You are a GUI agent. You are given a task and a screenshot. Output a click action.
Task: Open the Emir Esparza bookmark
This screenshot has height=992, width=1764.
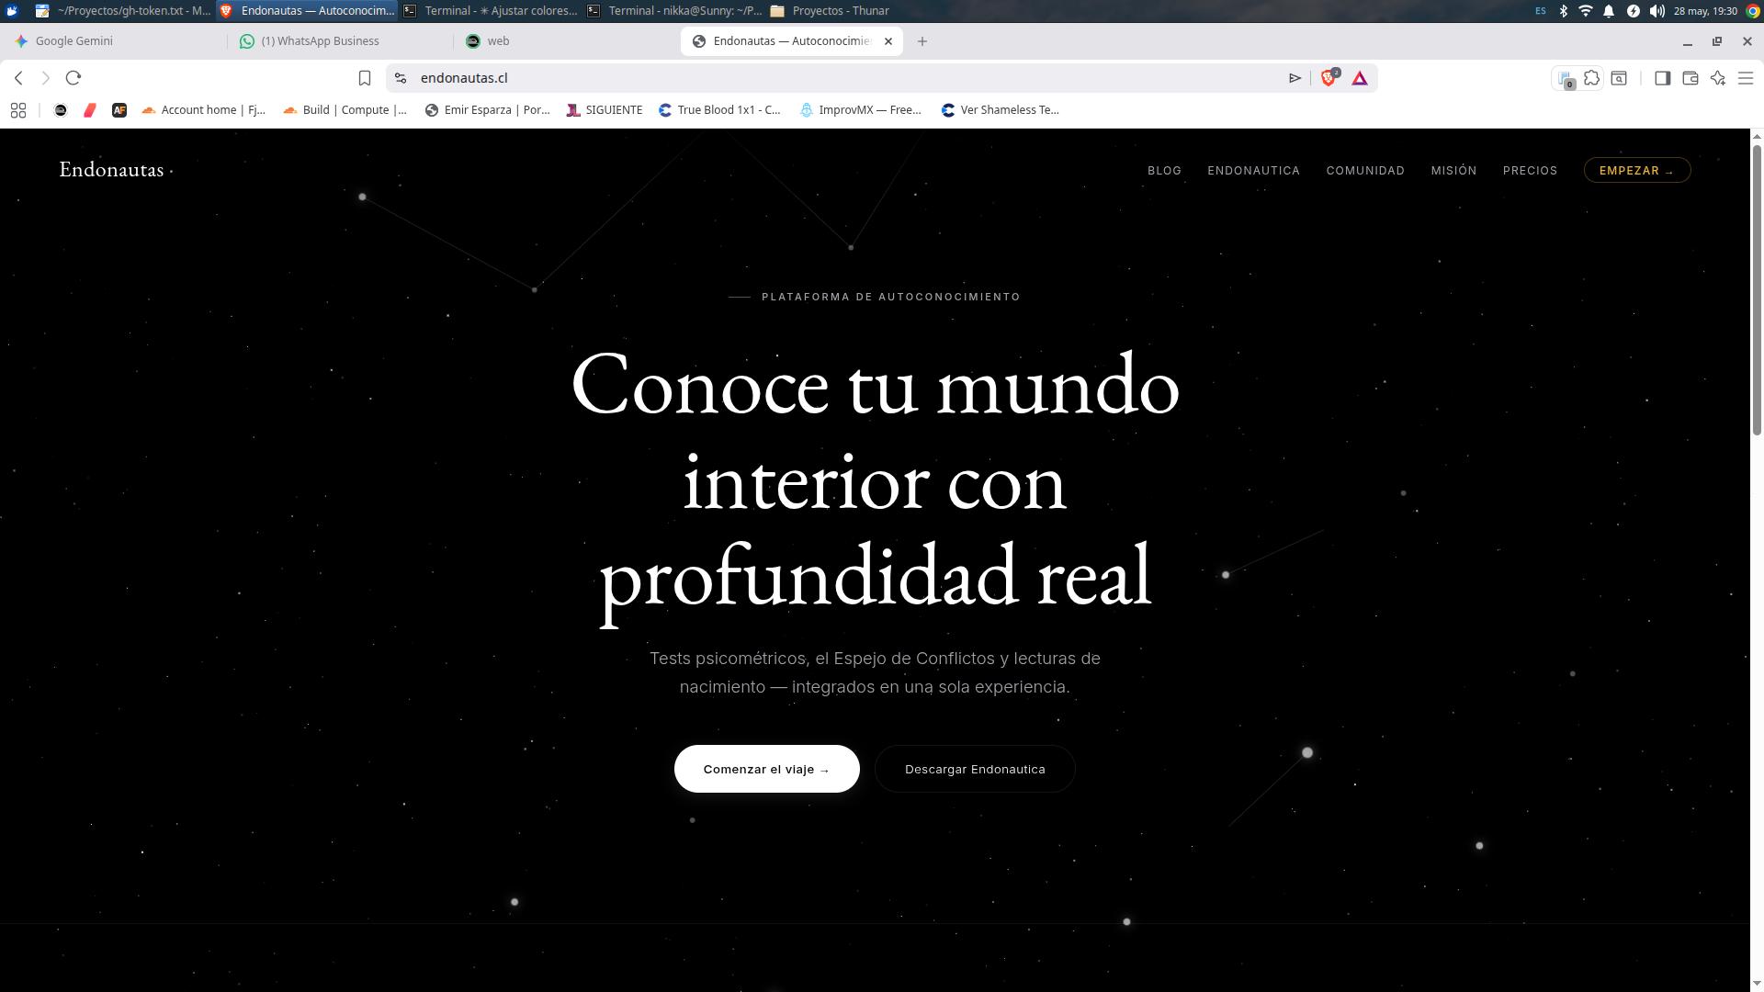coord(487,110)
